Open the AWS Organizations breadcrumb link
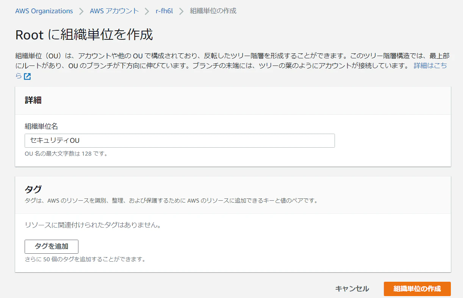The width and height of the screenshot is (463, 298). pyautogui.click(x=44, y=11)
